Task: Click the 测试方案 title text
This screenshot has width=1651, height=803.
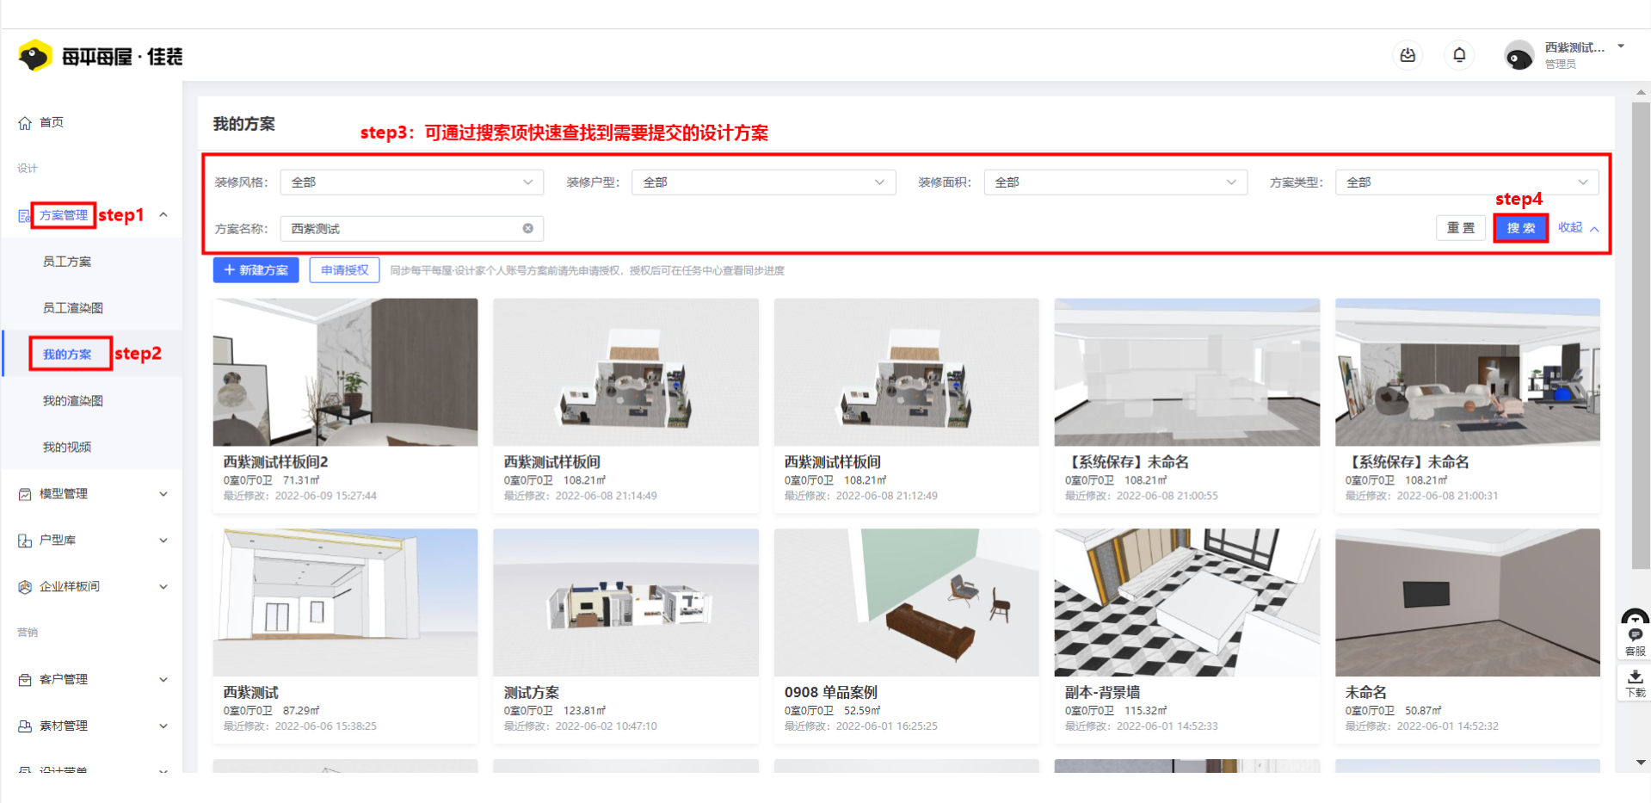Action: click(x=531, y=693)
